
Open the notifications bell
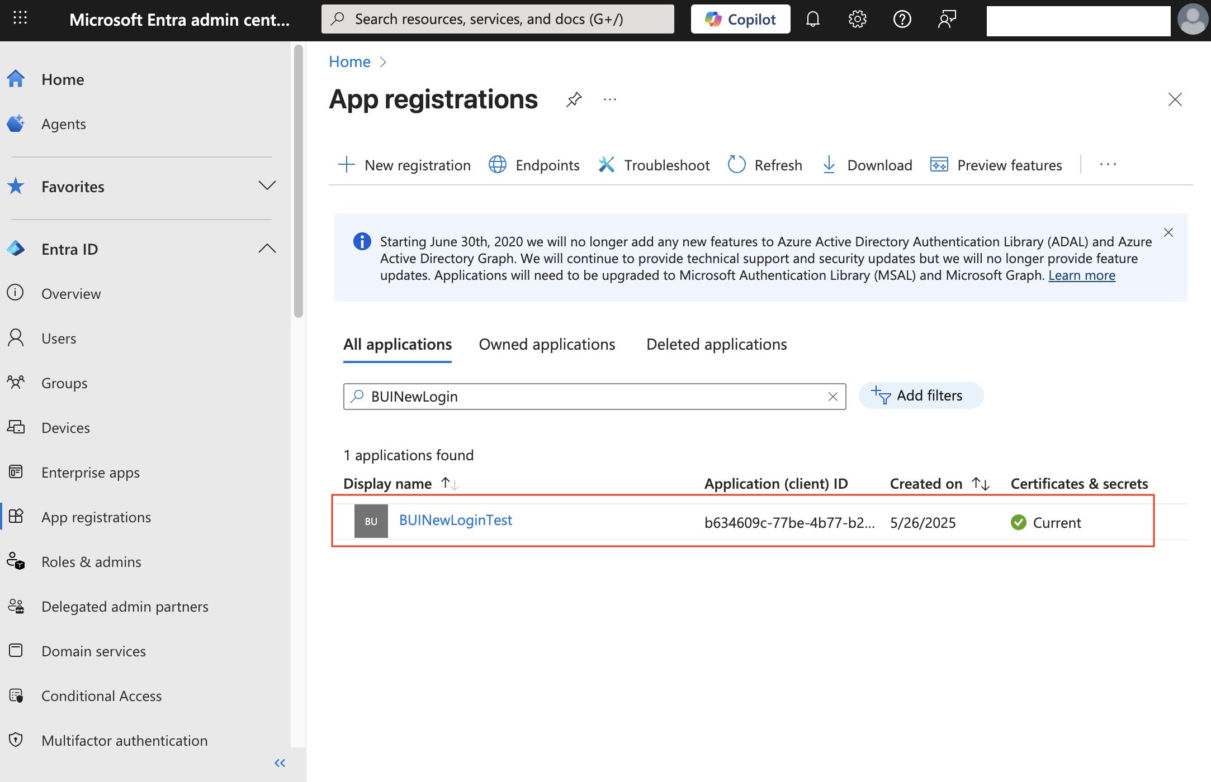[x=813, y=18]
